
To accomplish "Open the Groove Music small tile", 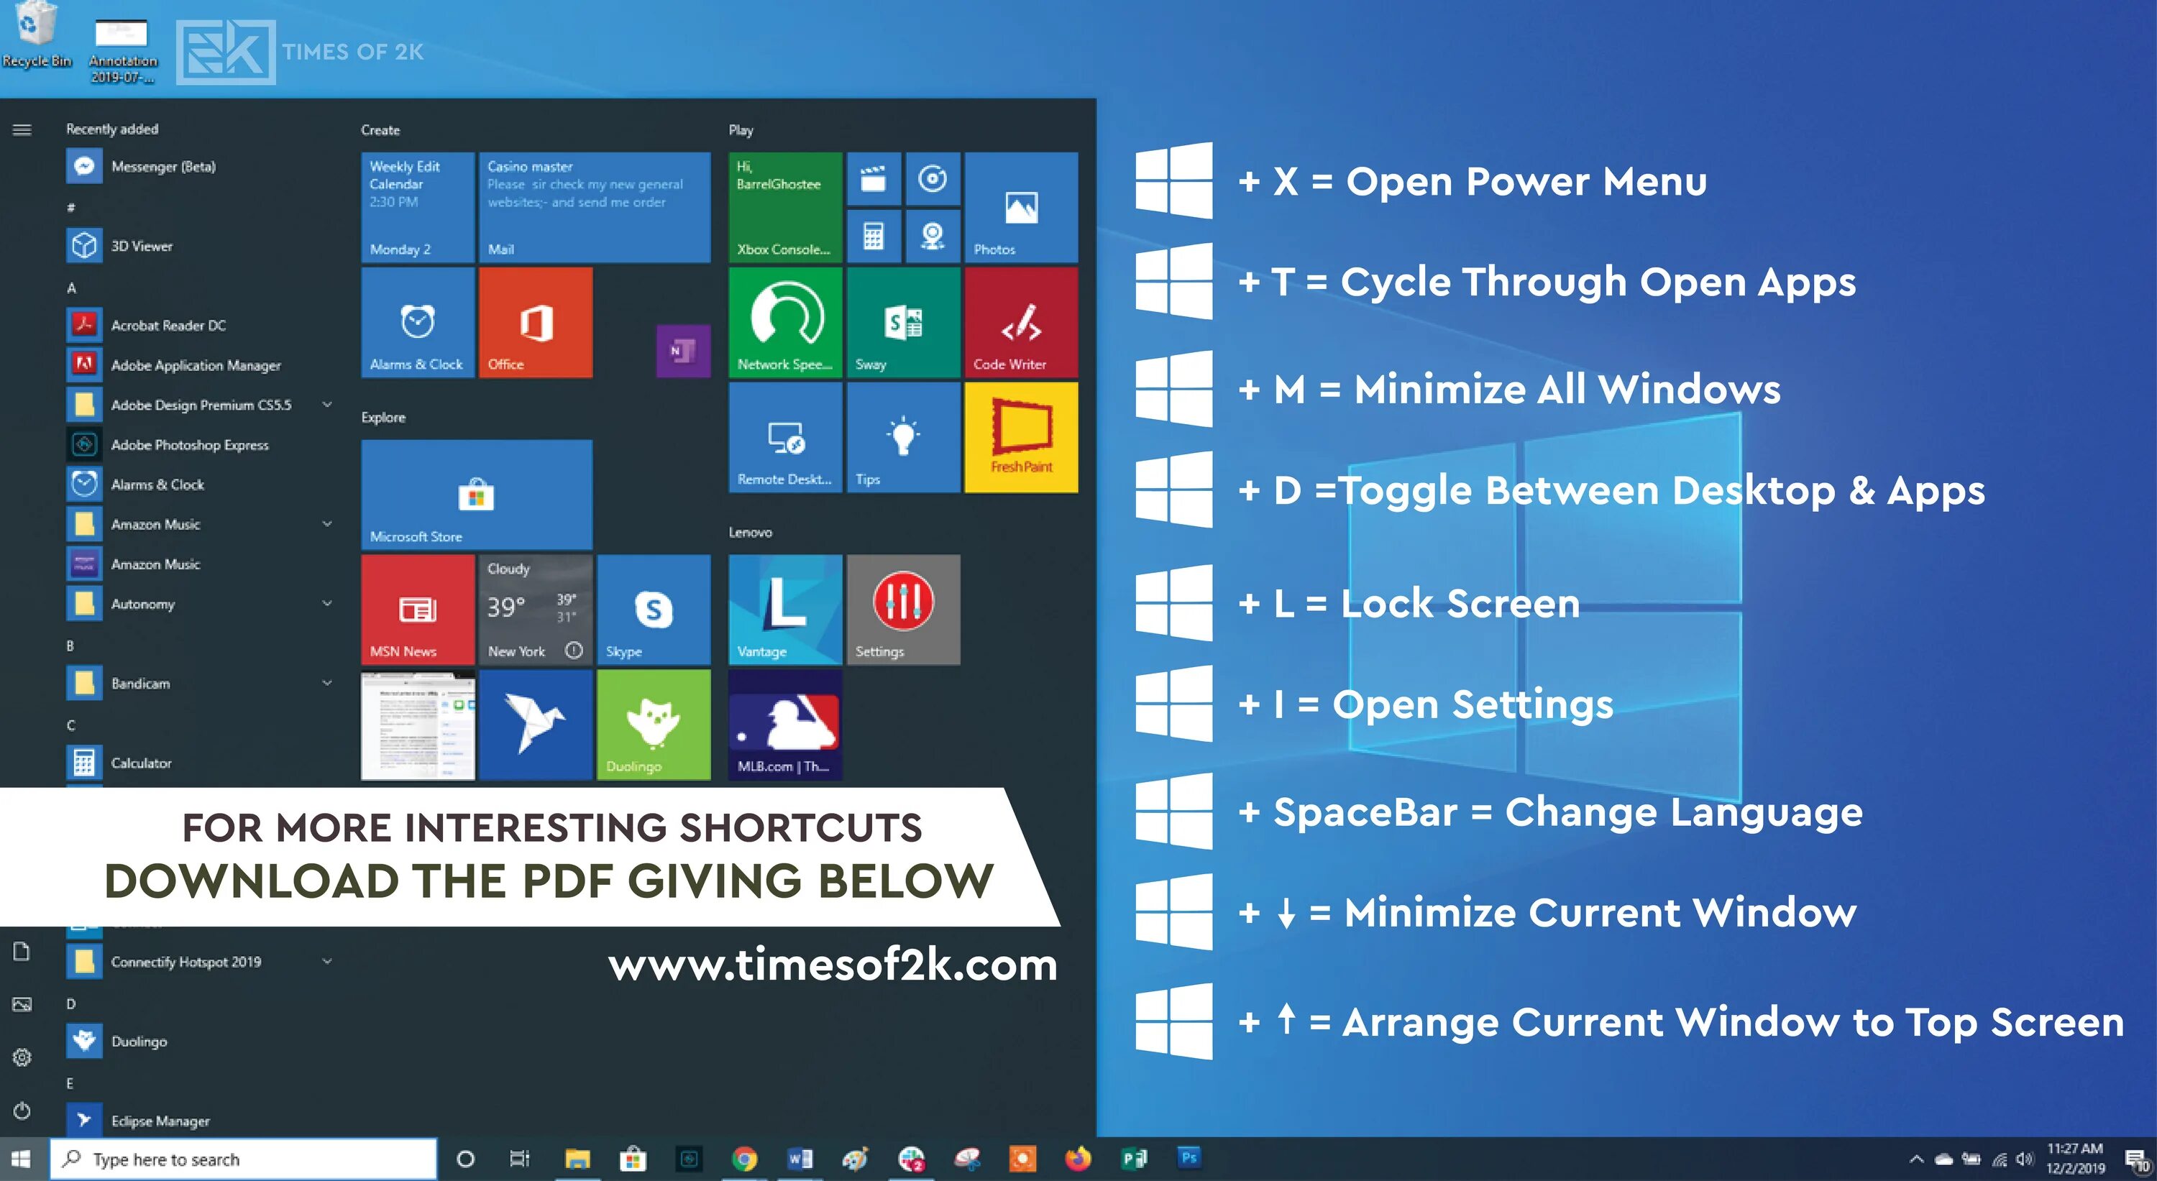I will pyautogui.click(x=932, y=178).
